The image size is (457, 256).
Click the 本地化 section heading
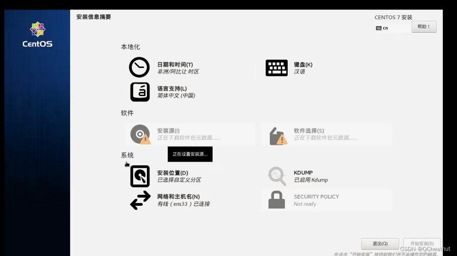click(x=131, y=47)
